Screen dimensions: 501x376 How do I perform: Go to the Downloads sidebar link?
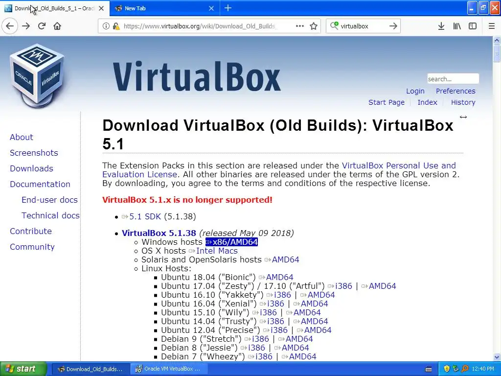pyautogui.click(x=31, y=168)
